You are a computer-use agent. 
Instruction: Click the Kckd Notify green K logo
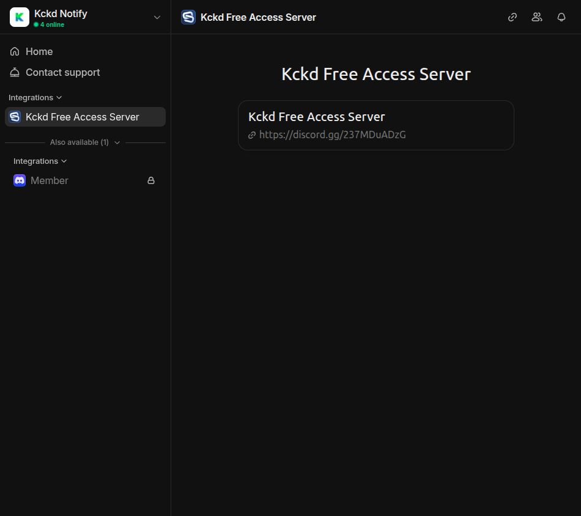pyautogui.click(x=20, y=17)
